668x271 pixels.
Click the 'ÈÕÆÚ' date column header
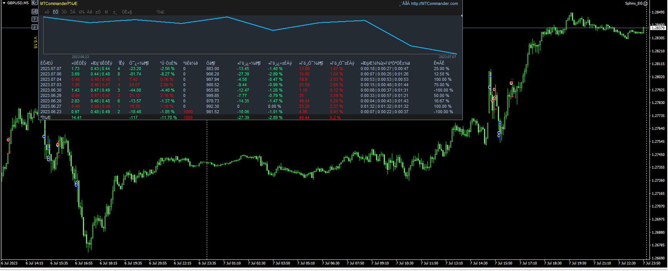[x=47, y=63]
